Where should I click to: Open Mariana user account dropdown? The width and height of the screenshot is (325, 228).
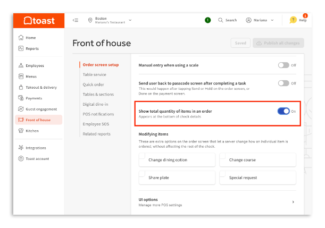pyautogui.click(x=260, y=20)
